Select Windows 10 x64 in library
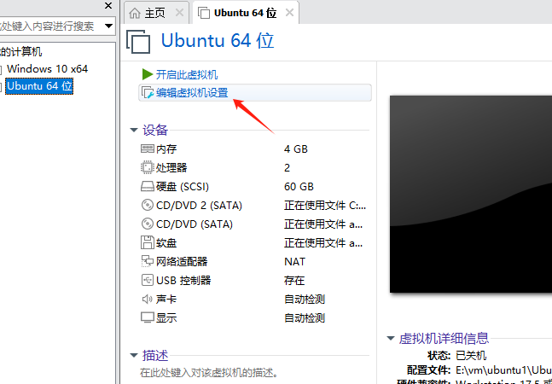Image resolution: width=552 pixels, height=384 pixels. (47, 69)
